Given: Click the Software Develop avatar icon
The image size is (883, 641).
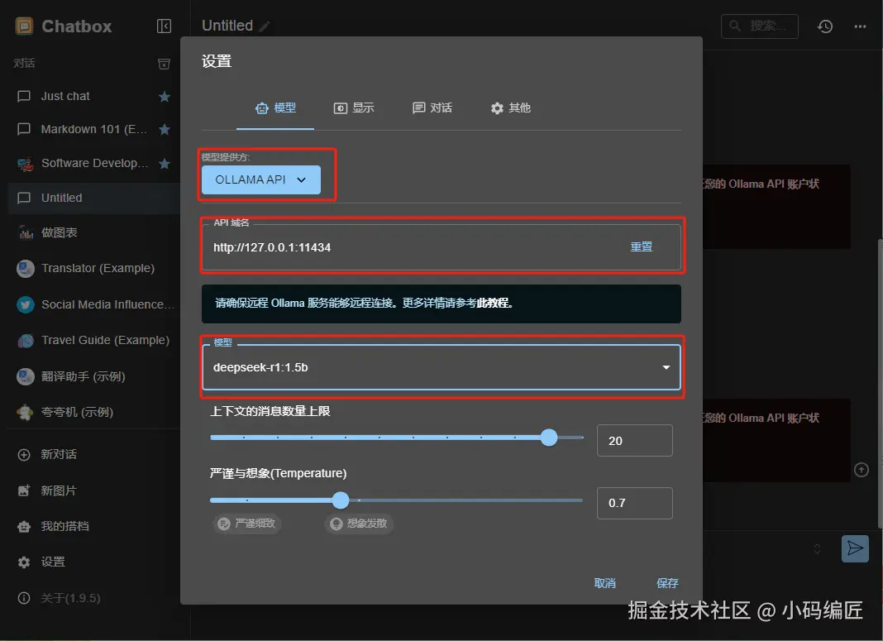Looking at the screenshot, I should tap(25, 164).
